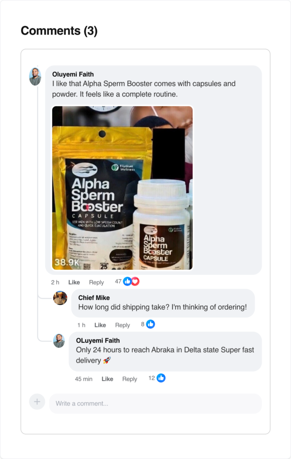
Task: Click the 2 h timestamp on the top comment
Action: click(55, 282)
